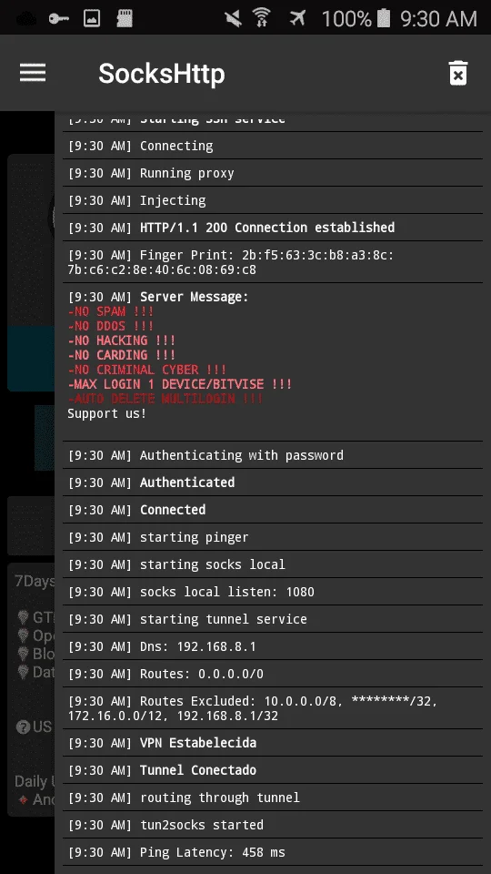The height and width of the screenshot is (874, 491).
Task: Select the 'Authenticated' log entry
Action: click(272, 483)
